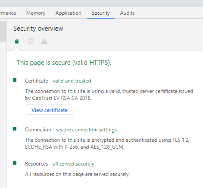Viewport: 203px width, 188px height.
Task: Click the Security overview heading
Action: pyautogui.click(x=38, y=29)
